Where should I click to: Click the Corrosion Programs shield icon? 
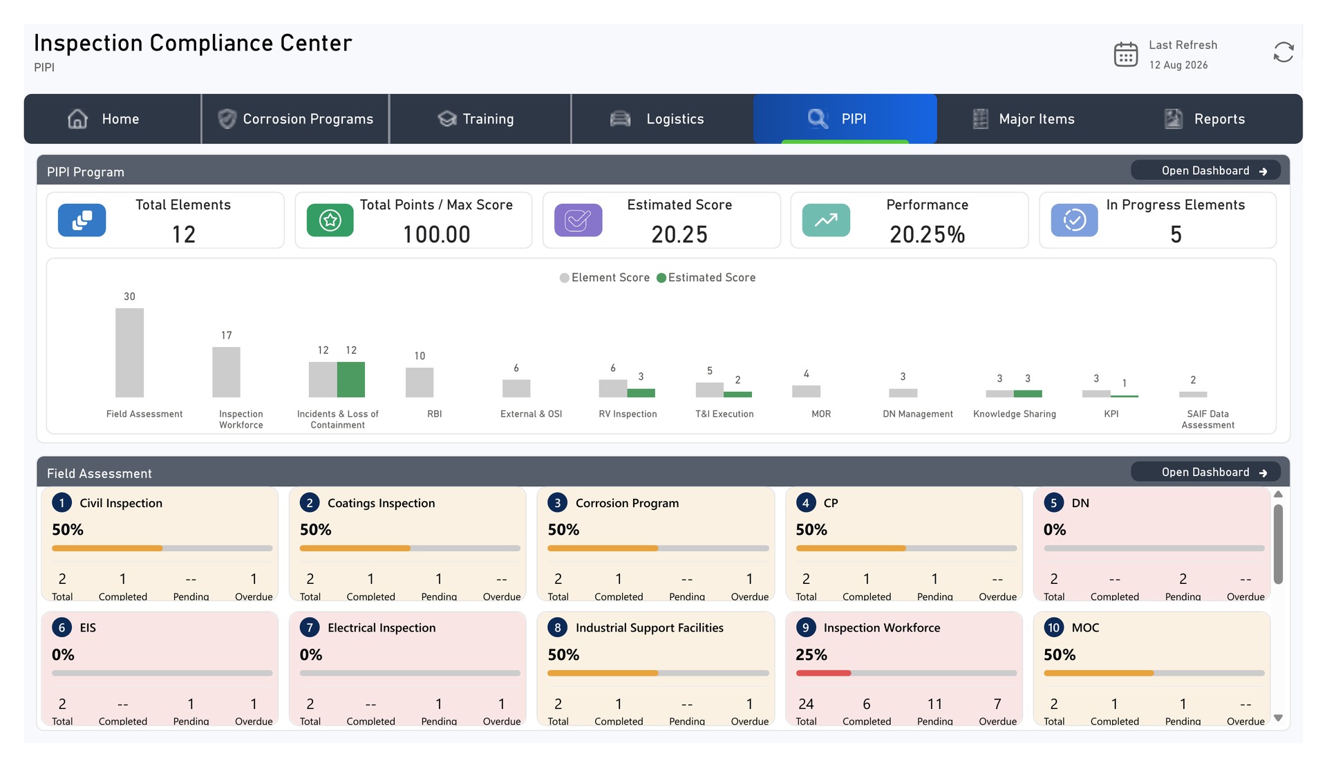(227, 119)
